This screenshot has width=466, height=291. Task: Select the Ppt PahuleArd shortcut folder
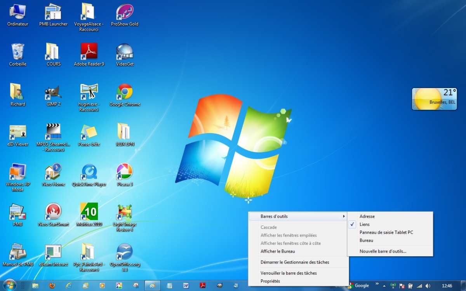pyautogui.click(x=89, y=258)
